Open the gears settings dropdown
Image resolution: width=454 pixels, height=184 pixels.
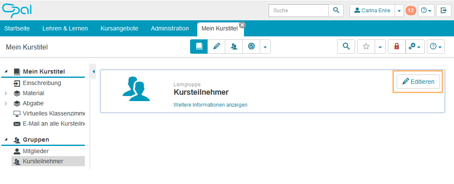415,47
